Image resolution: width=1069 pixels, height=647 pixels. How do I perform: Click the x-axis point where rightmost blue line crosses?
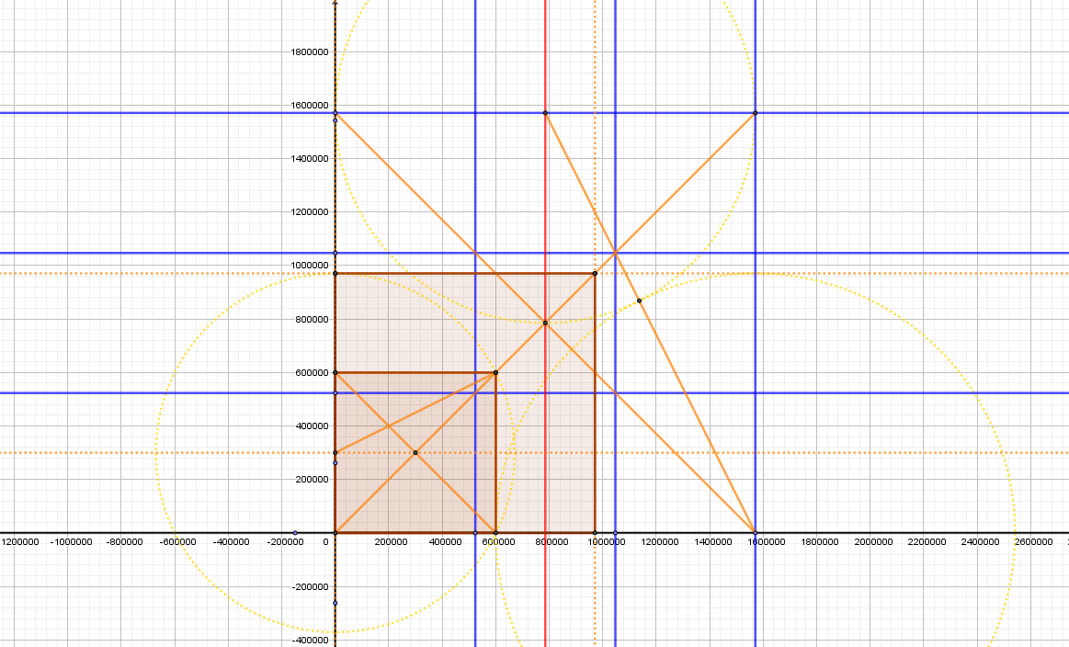[x=755, y=532]
